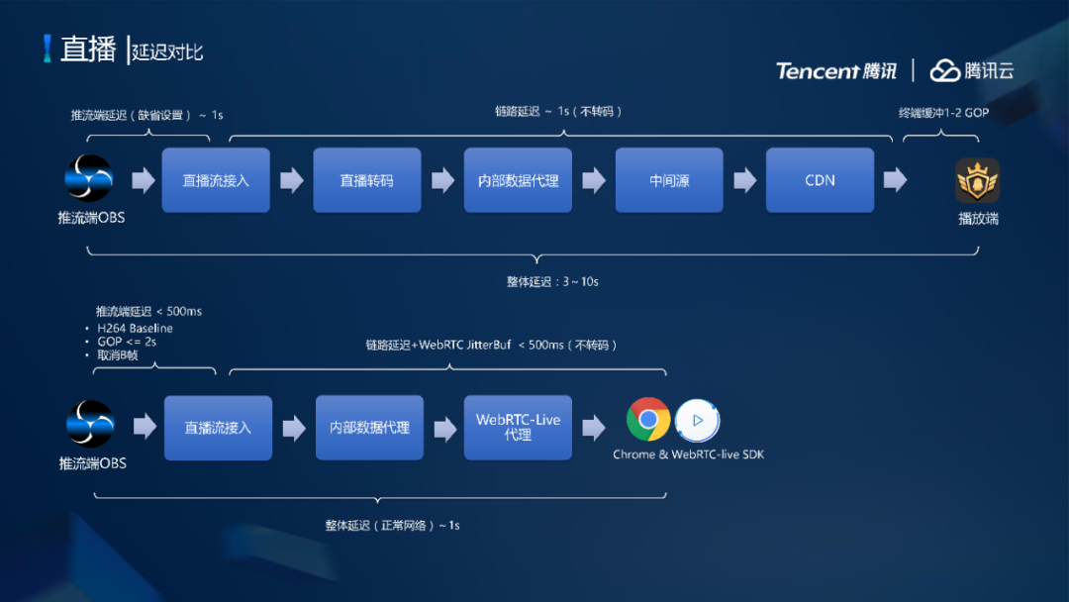Click the WebRTC-live SDK play icon
The width and height of the screenshot is (1069, 602).
(x=698, y=421)
